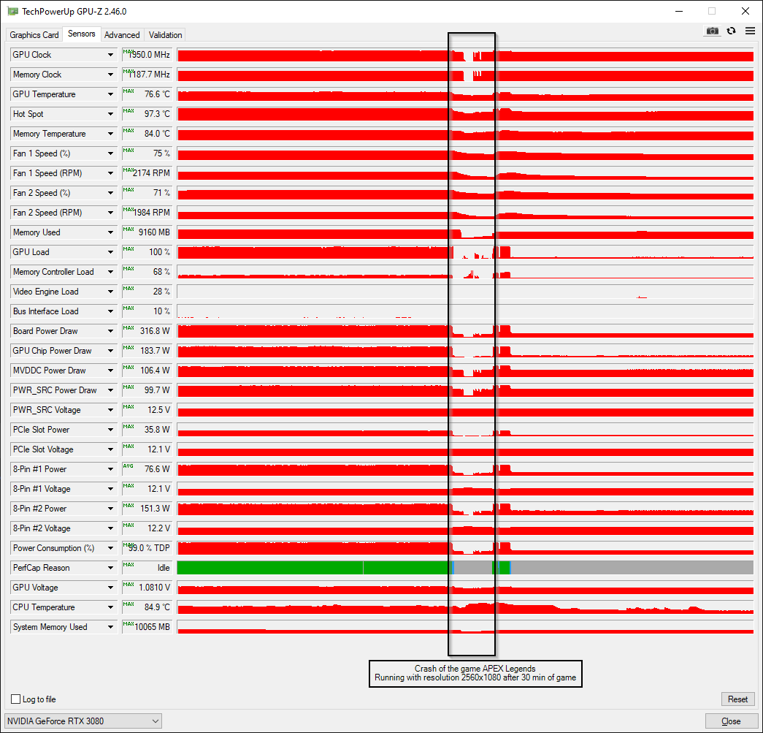The image size is (763, 733).
Task: Open the 8-Pin #1 Voltage dropdown
Action: (110, 489)
